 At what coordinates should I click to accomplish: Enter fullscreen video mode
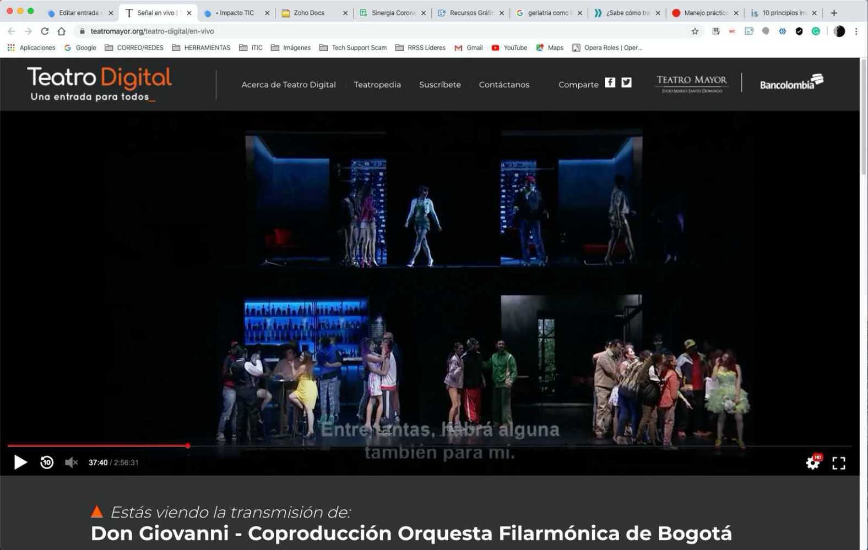click(x=839, y=463)
